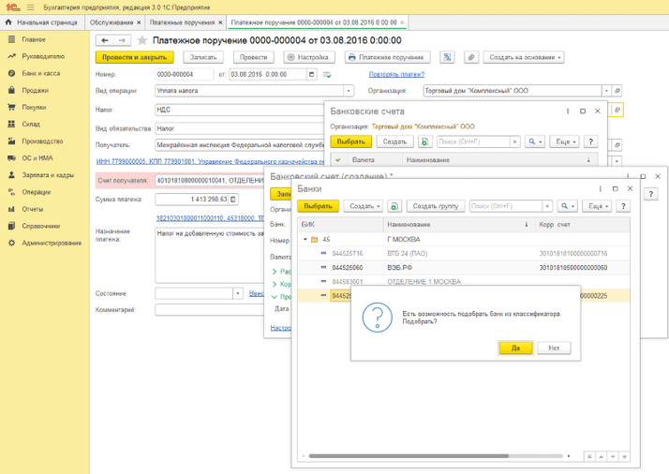Open the Вид операции dropdown arrow
The width and height of the screenshot is (669, 474).
[x=349, y=91]
